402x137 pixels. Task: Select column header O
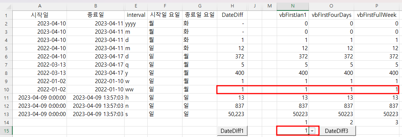pyautogui.click(x=331, y=6)
